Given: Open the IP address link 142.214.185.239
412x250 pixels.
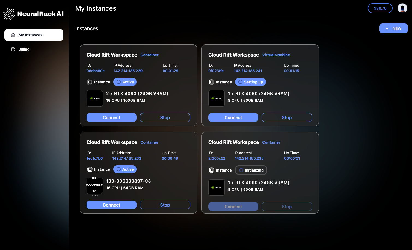Looking at the screenshot, I should pyautogui.click(x=128, y=71).
